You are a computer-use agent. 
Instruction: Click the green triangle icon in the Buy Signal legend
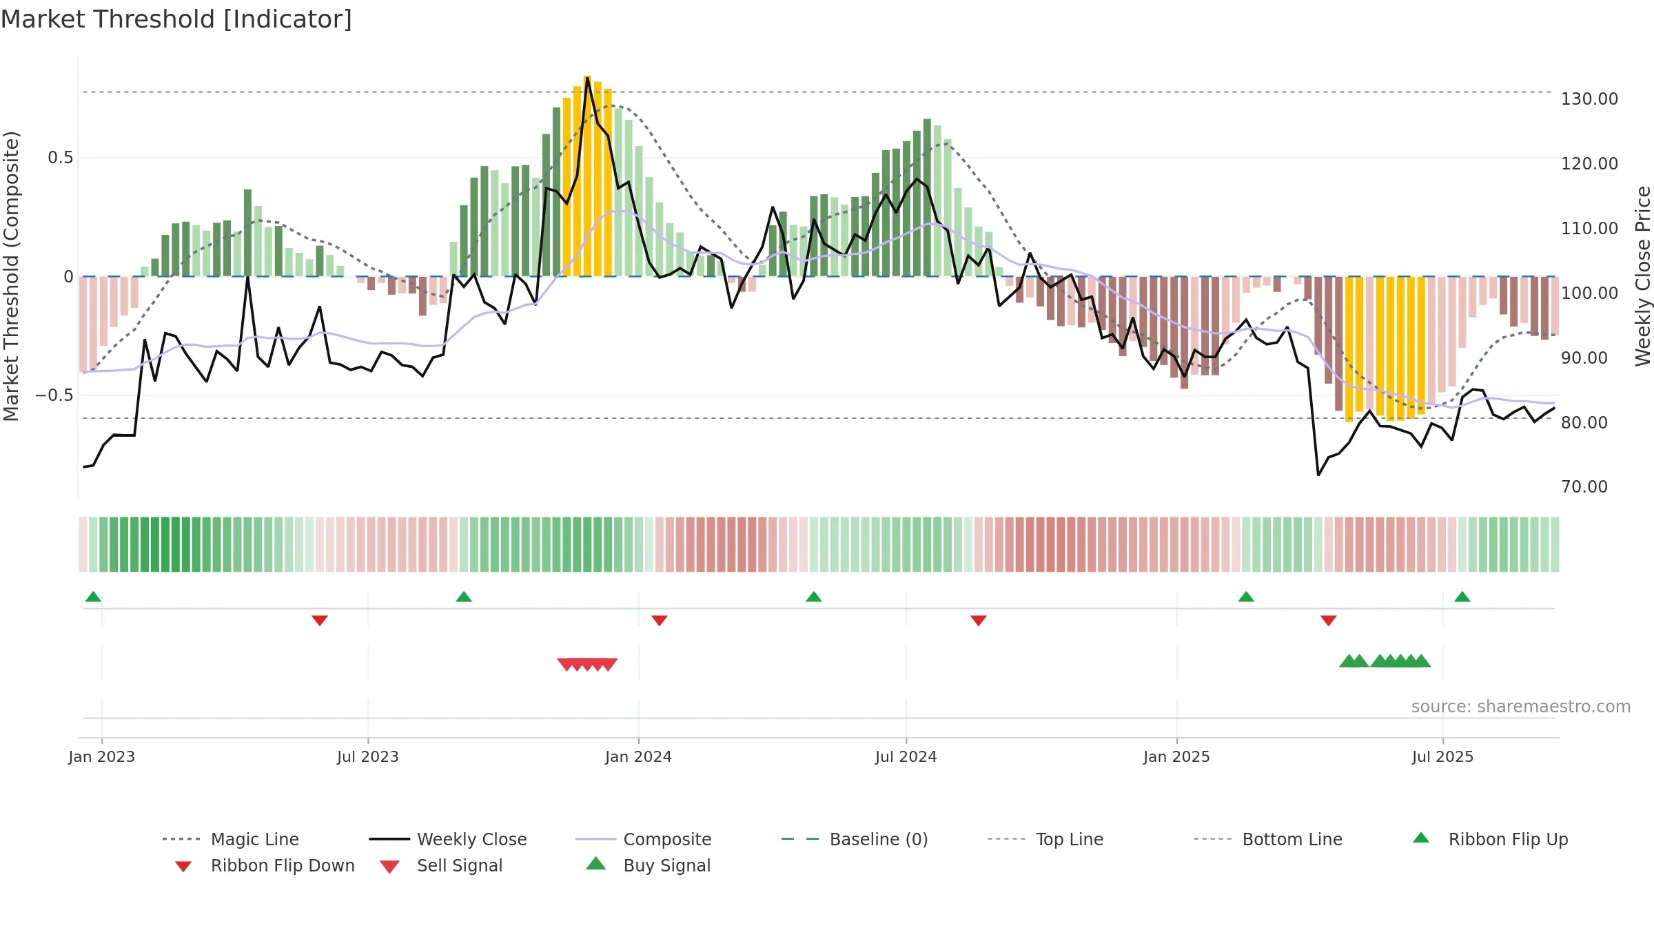coord(596,863)
